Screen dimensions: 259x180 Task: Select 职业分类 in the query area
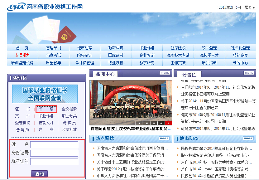point(69,116)
